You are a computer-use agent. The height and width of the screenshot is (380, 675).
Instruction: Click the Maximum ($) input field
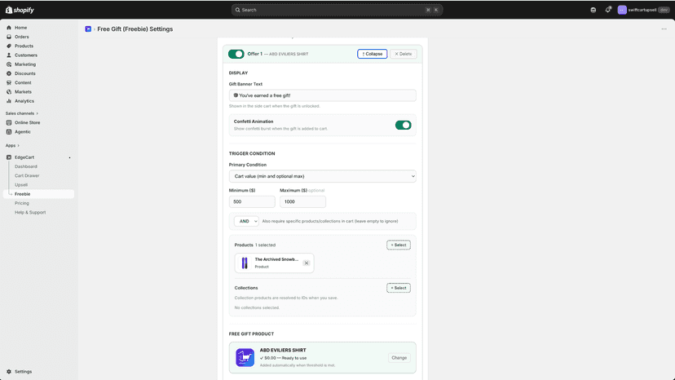tap(302, 201)
